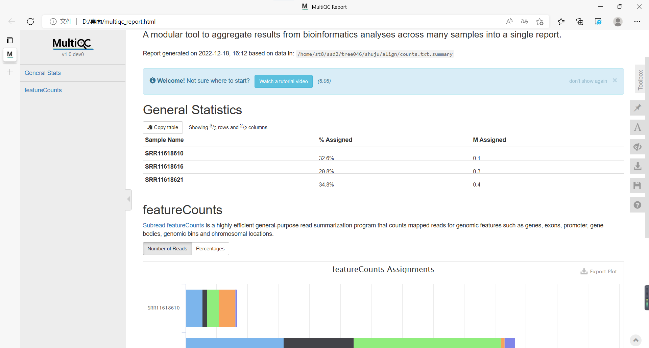Click the dark segment of lower sample bar
The height and width of the screenshot is (348, 649).
(318, 343)
